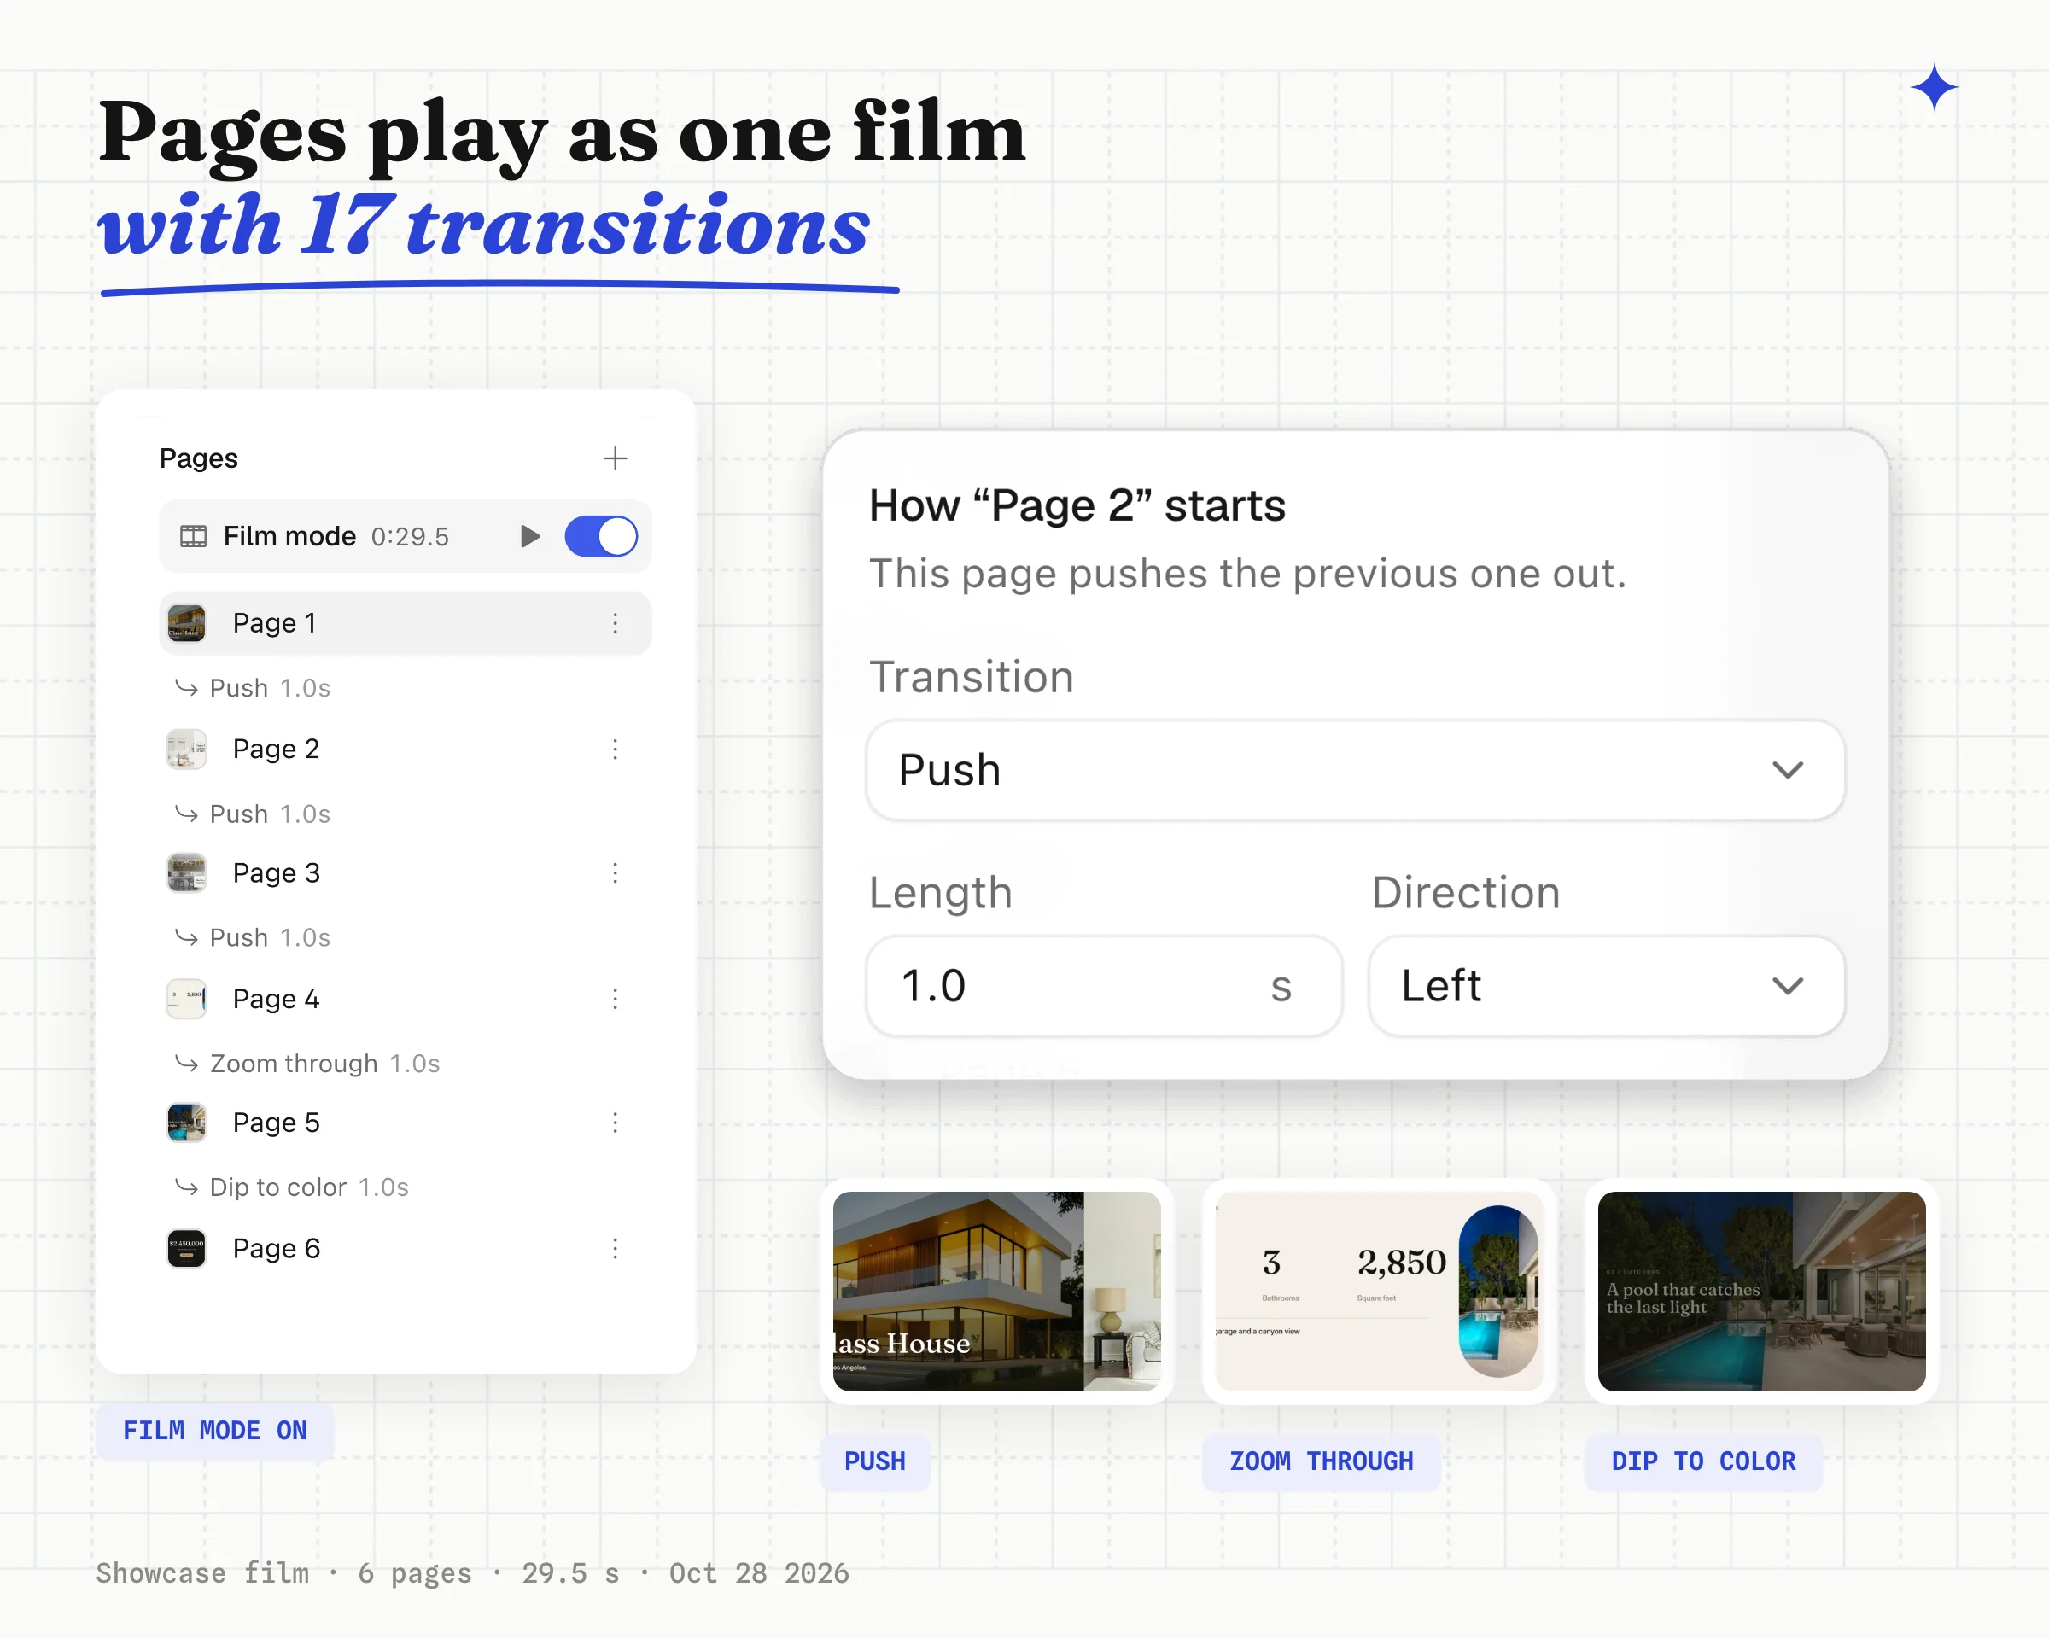Image resolution: width=2049 pixels, height=1639 pixels.
Task: Click the Page 1 thumbnail icon
Action: 186,623
